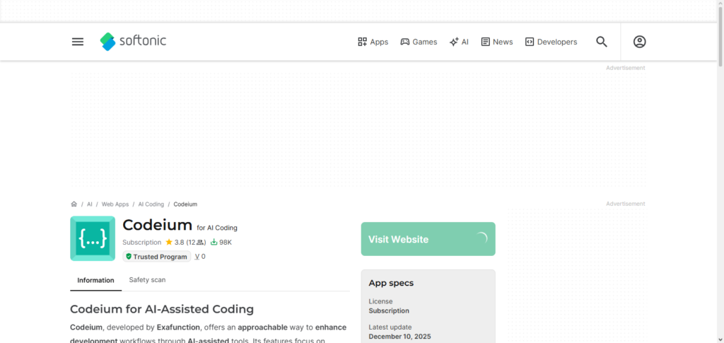The height and width of the screenshot is (343, 724).
Task: Click the Trusted Program badge
Action: 156,257
